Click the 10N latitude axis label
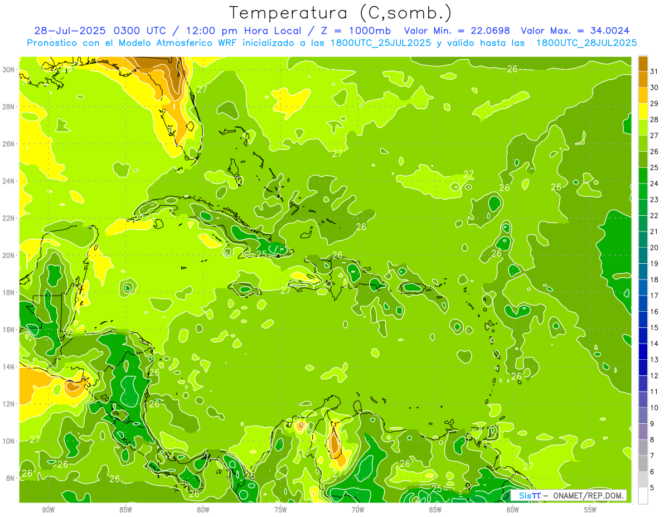This screenshot has height=517, width=669. click(9, 441)
